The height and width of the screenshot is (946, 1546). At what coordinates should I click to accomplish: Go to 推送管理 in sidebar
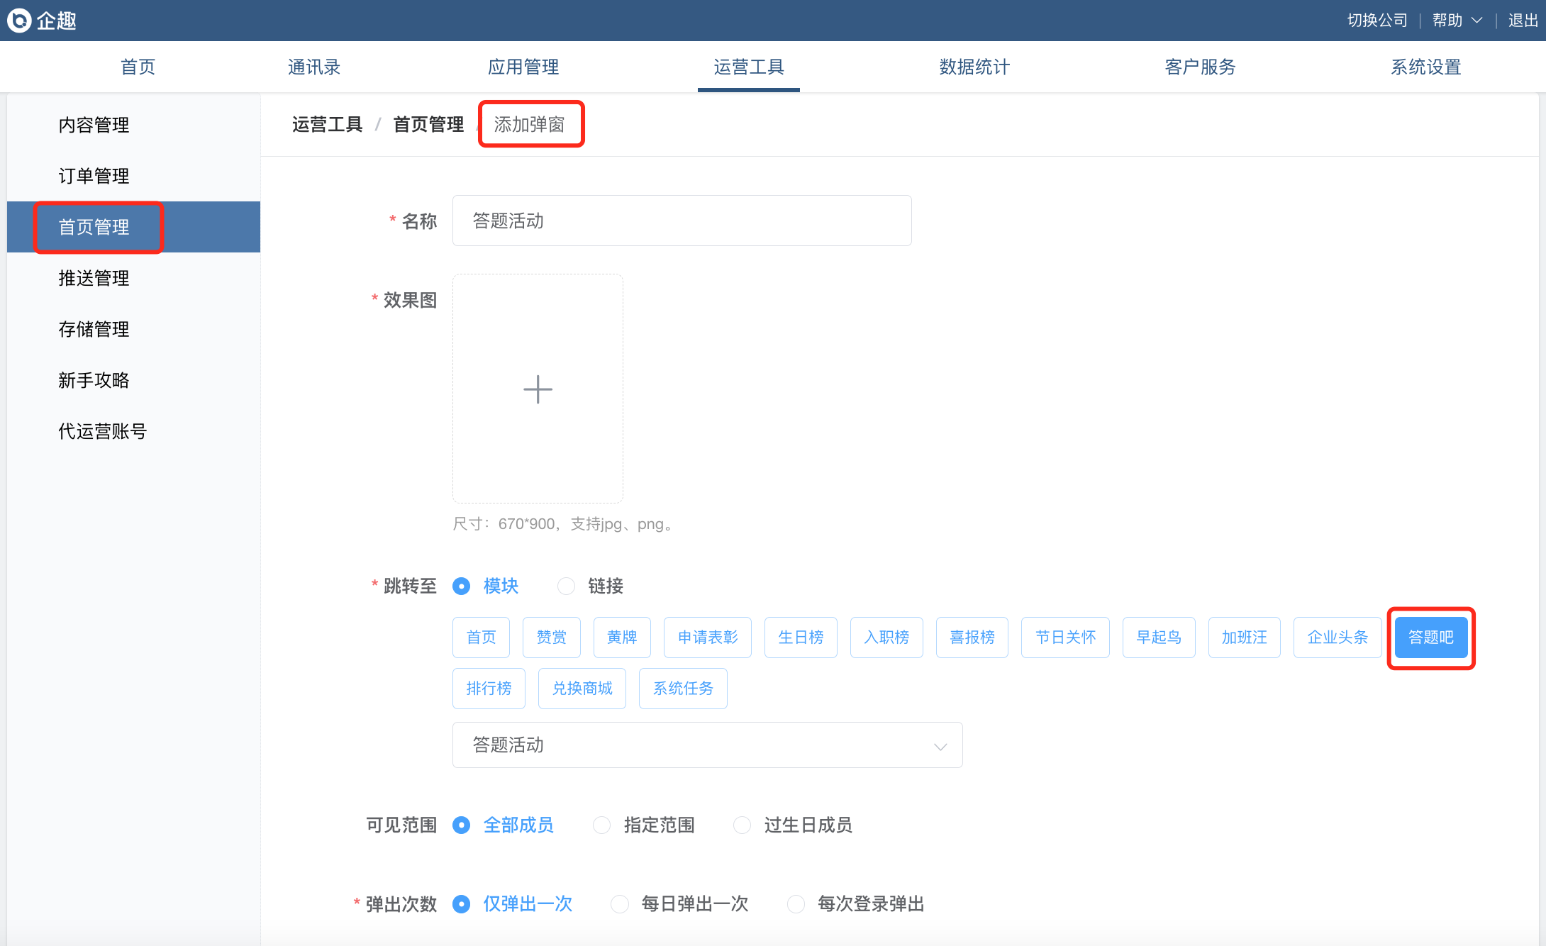94,278
